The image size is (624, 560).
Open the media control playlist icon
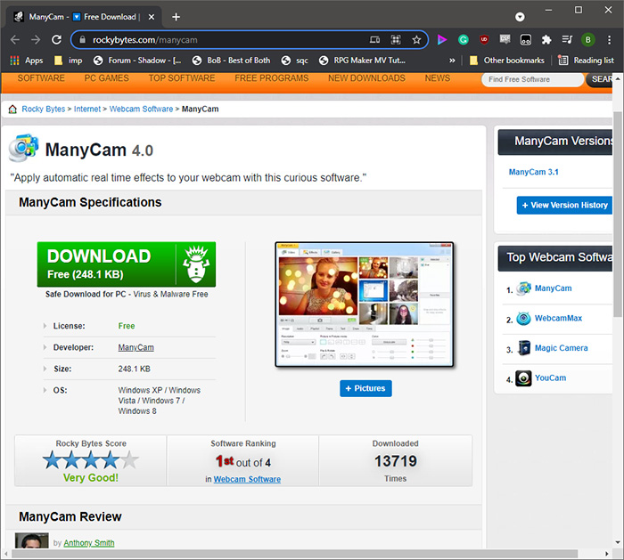coord(567,39)
